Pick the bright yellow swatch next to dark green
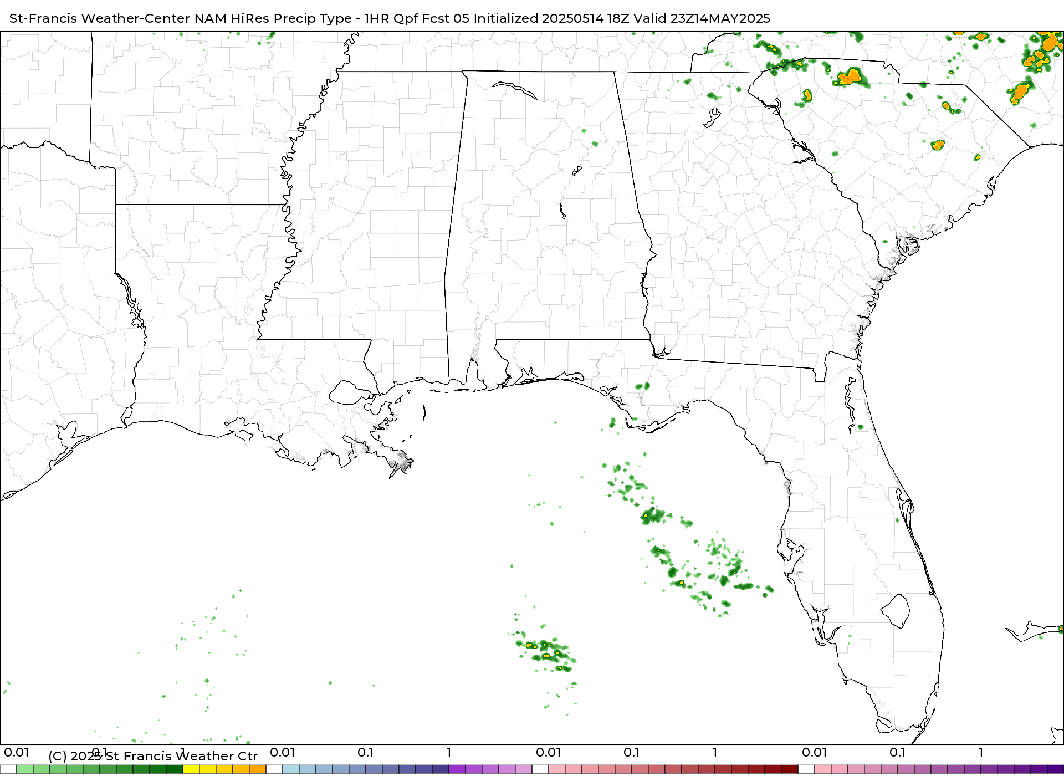Viewport: 1064px width, 776px height. [x=191, y=769]
